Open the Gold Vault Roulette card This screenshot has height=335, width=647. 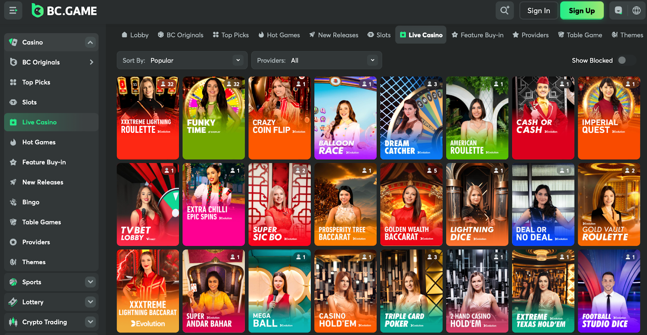[609, 204]
